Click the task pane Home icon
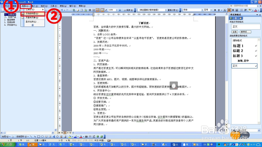The image size is (262, 147). [x=241, y=18]
